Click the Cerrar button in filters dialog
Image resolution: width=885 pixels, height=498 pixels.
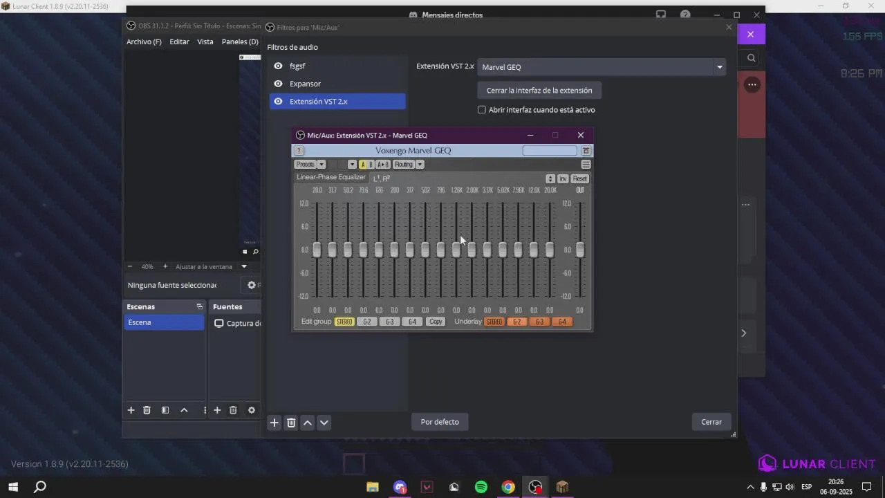coord(711,422)
